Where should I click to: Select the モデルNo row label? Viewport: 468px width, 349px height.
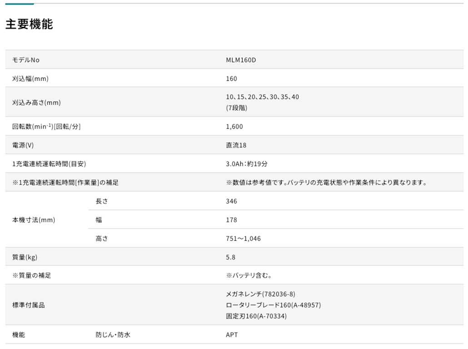[25, 60]
